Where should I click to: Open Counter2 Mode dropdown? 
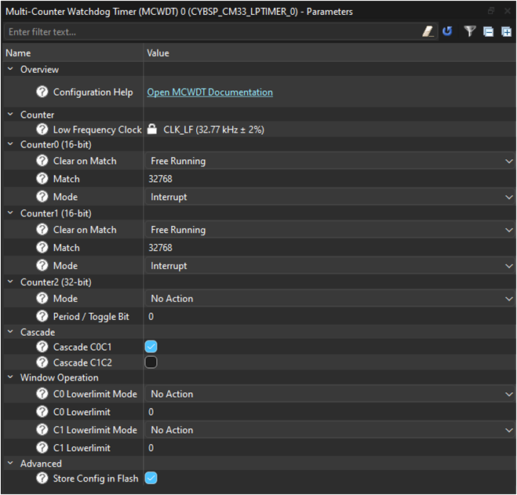click(x=329, y=298)
